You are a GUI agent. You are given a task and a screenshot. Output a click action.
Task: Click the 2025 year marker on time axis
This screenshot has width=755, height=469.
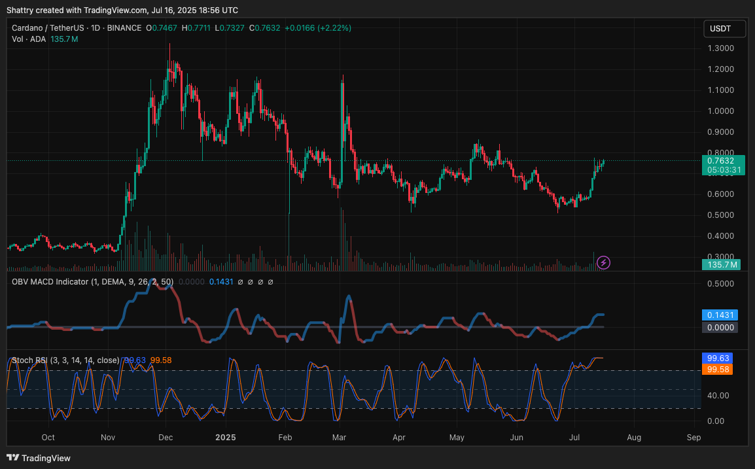225,437
